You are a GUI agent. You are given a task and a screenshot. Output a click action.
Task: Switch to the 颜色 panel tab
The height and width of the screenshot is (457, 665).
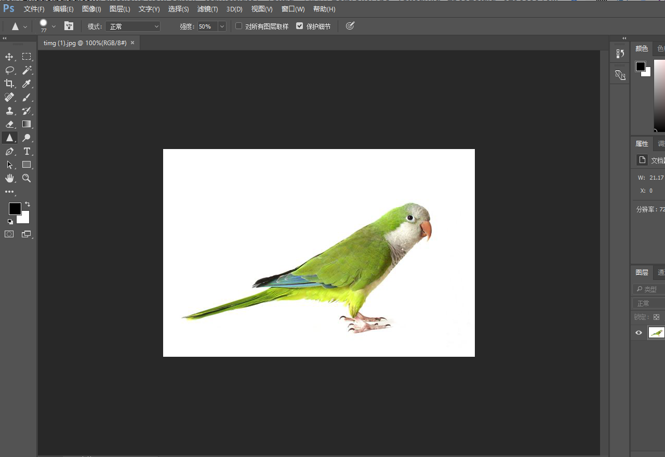[641, 48]
